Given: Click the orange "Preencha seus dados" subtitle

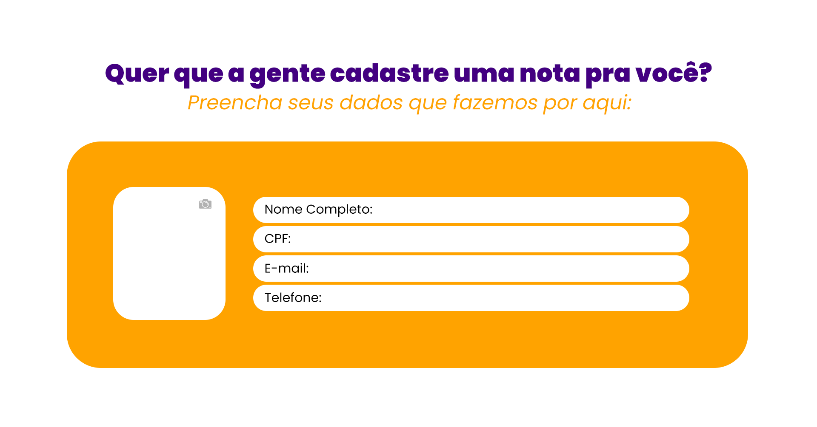Looking at the screenshot, I should point(409,103).
